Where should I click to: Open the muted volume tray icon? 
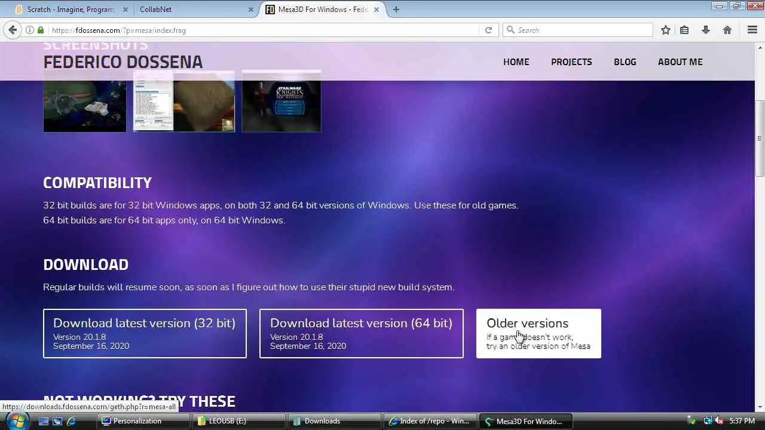coord(719,421)
